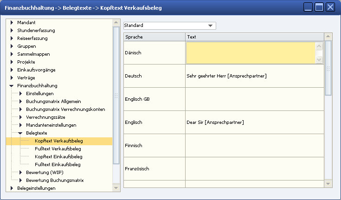Click the Sprache column header
The height and width of the screenshot is (200, 341).
click(x=154, y=37)
